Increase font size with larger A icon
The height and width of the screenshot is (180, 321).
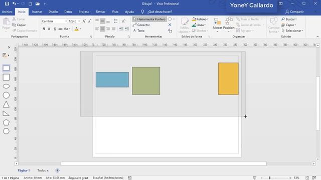pos(84,21)
